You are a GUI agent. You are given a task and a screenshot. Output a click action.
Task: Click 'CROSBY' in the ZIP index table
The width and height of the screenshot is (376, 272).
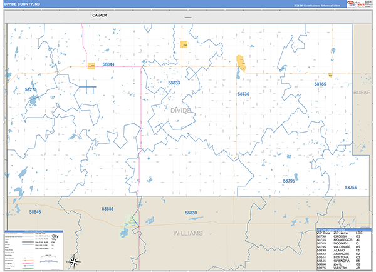[340, 236]
